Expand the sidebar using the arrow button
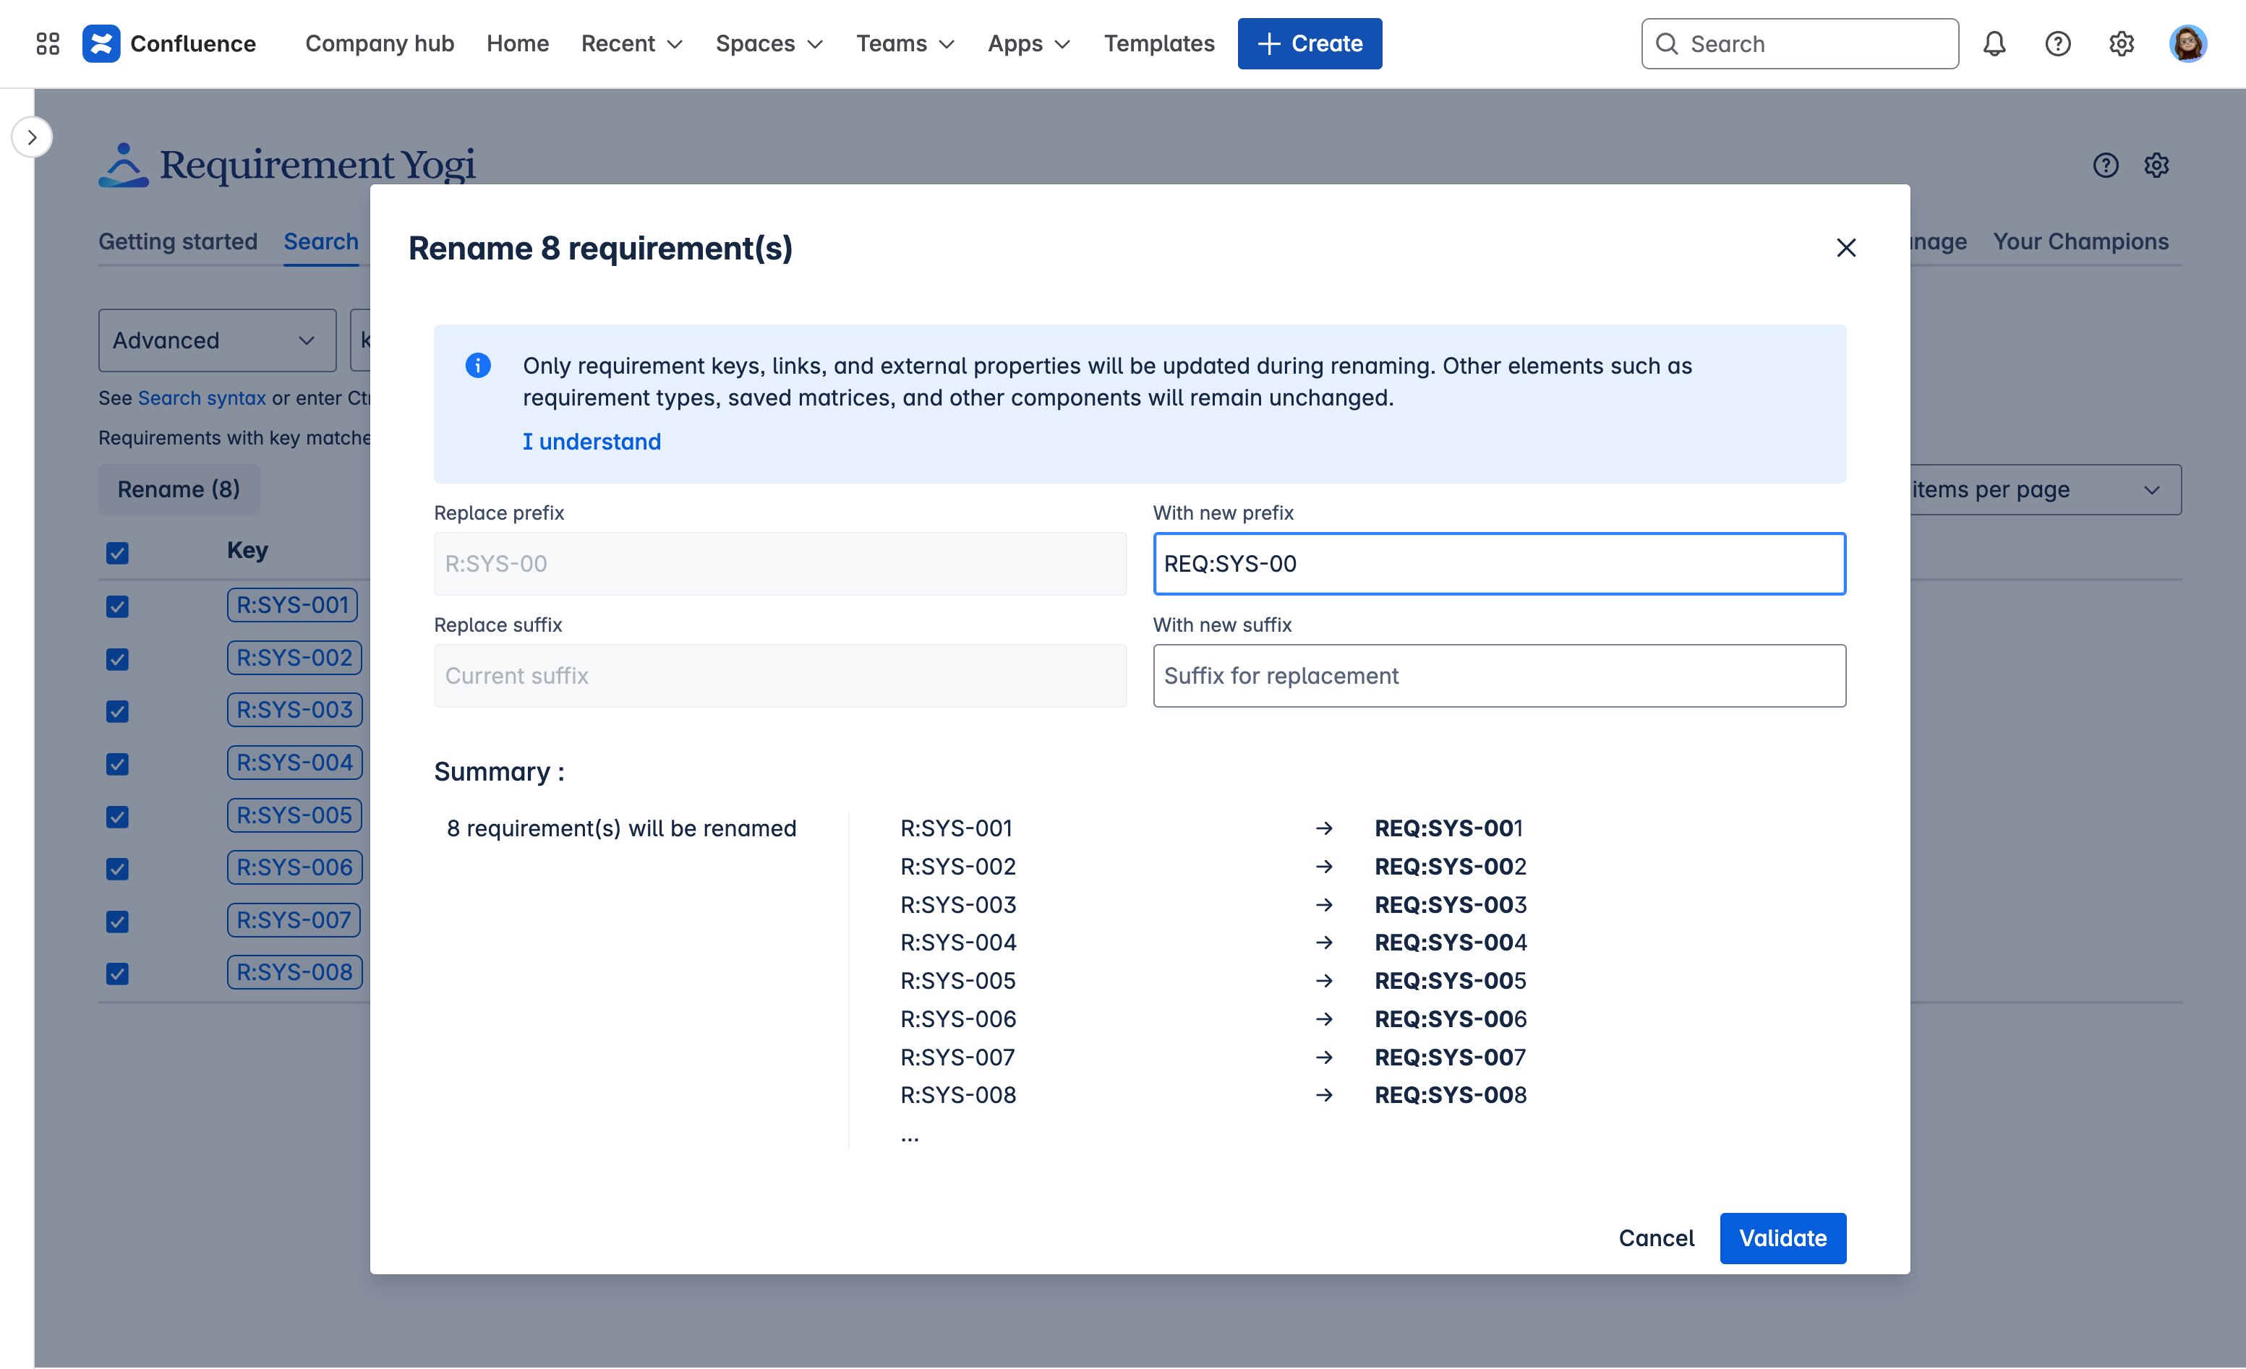 click(x=32, y=137)
